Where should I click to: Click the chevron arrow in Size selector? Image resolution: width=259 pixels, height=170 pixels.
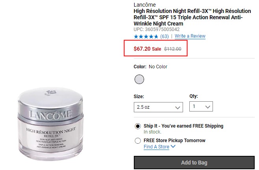(x=178, y=108)
